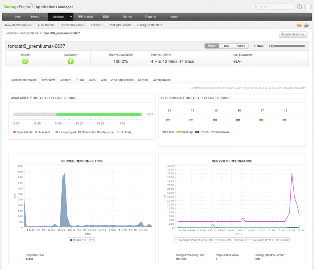
Task: Expand the Threshold Profile menu
Action: click(72, 25)
